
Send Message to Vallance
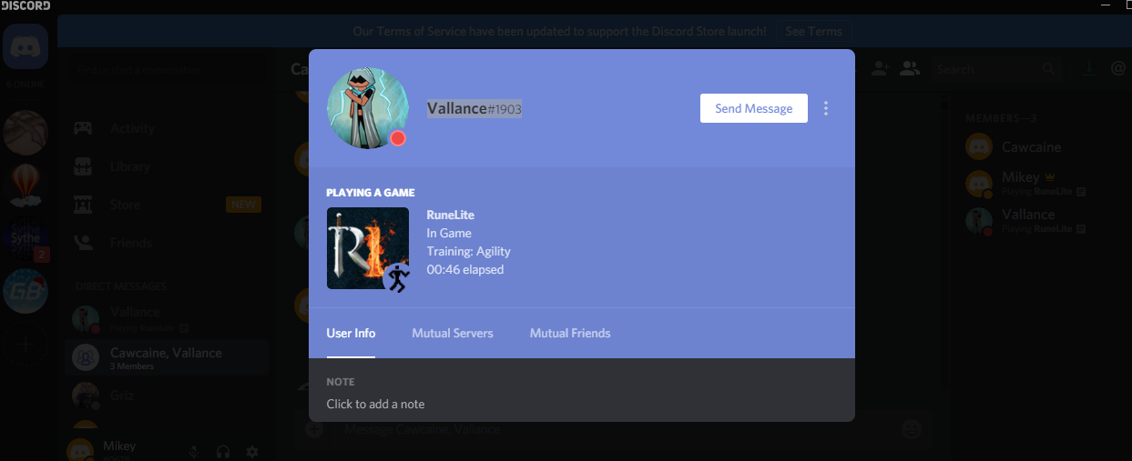(753, 108)
